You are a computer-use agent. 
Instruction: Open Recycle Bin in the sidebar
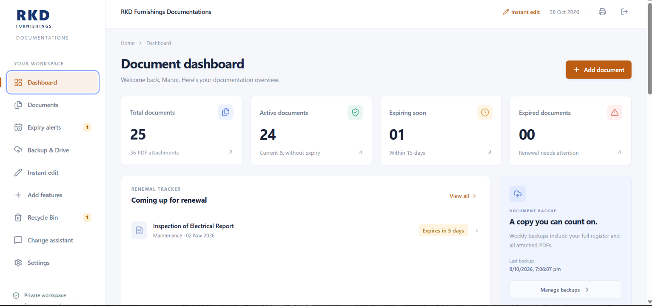[53, 218]
